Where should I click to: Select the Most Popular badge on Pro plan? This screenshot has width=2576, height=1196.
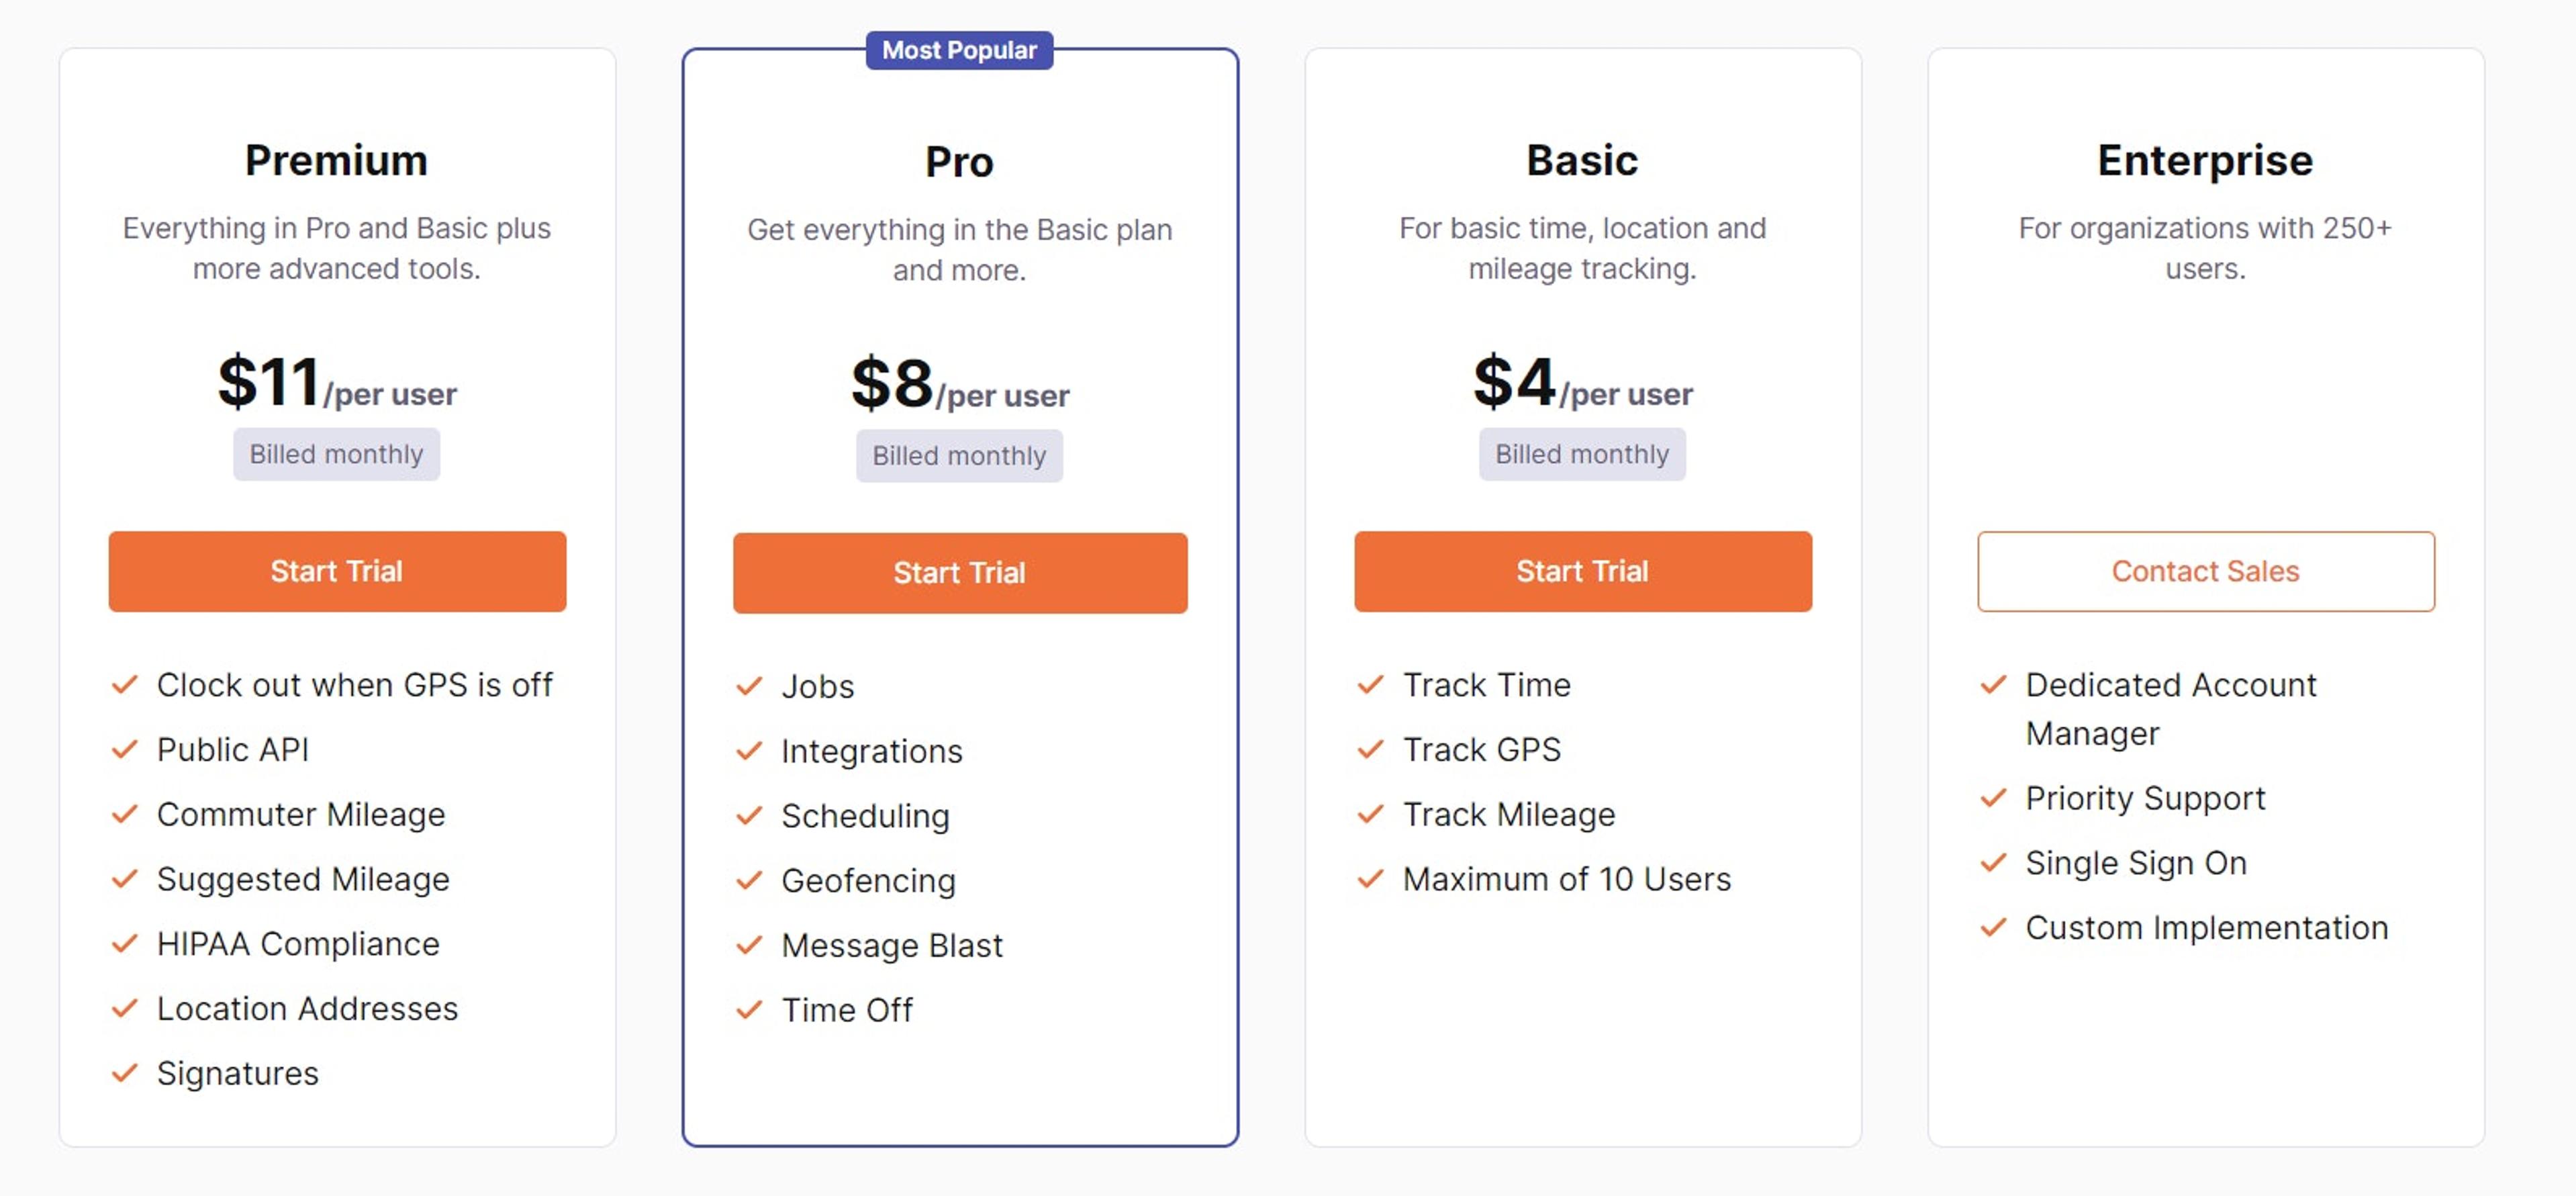(x=958, y=50)
